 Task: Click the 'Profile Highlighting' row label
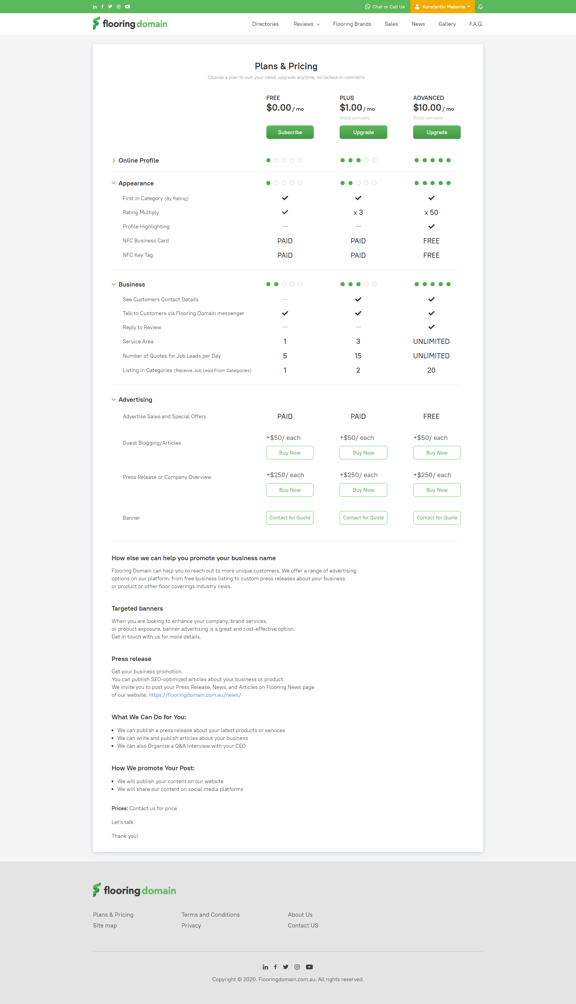pos(146,227)
